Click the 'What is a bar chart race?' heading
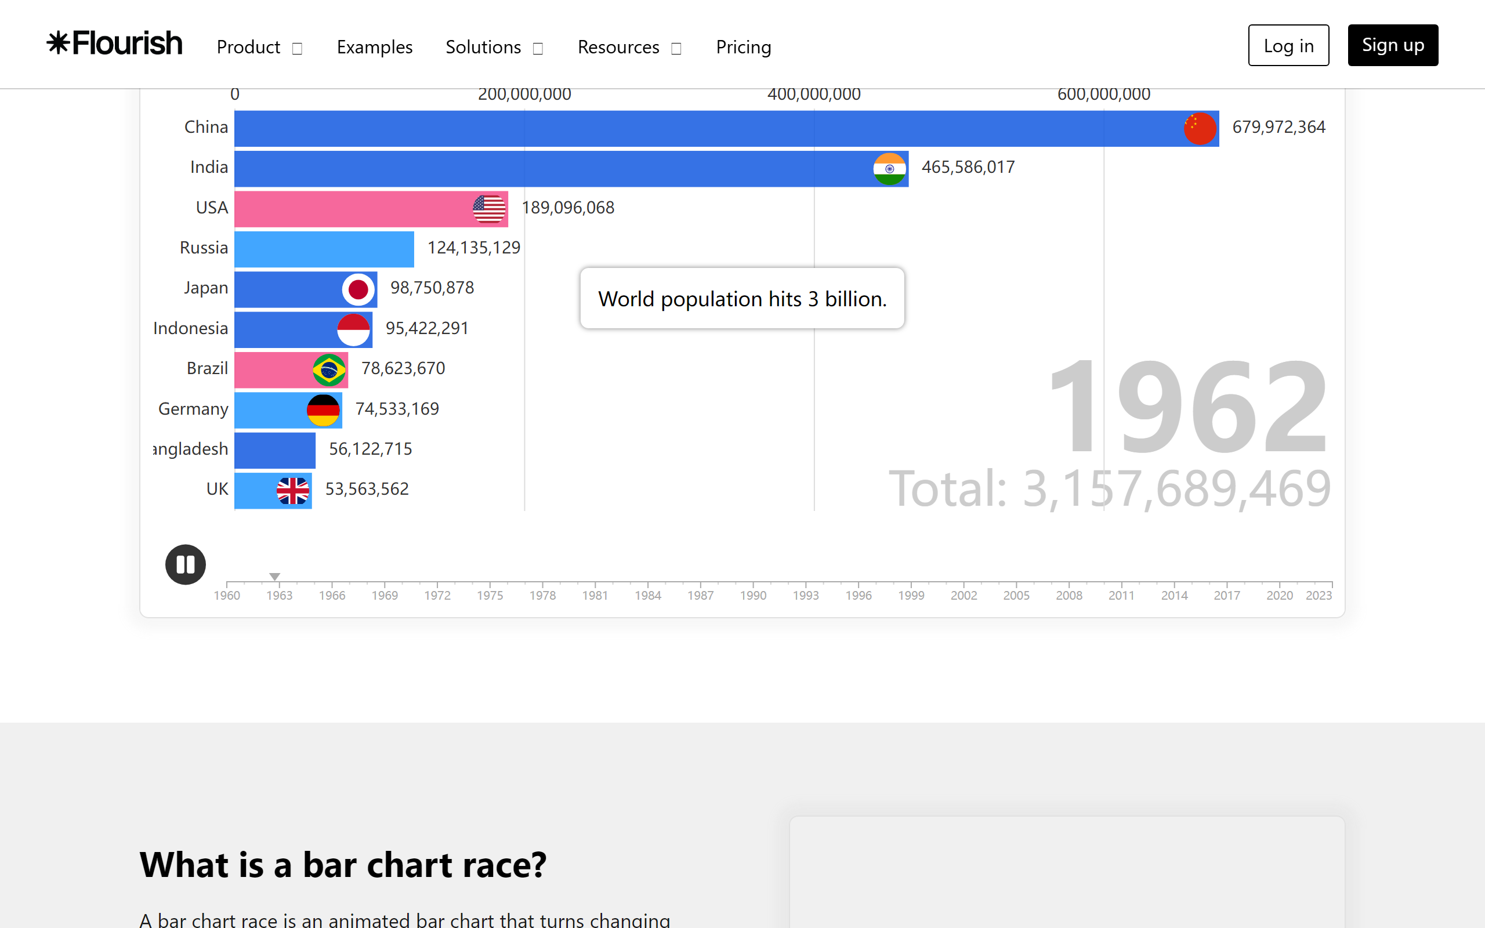Screen dimensions: 1485x928 [342, 865]
